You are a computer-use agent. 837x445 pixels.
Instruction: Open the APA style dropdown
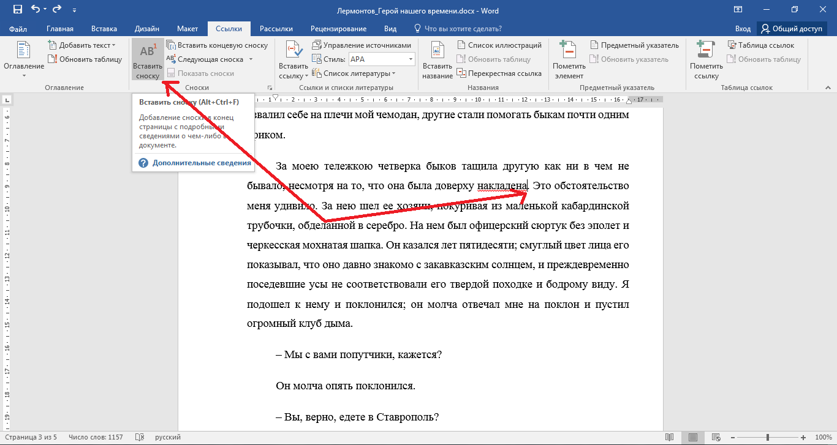click(411, 59)
